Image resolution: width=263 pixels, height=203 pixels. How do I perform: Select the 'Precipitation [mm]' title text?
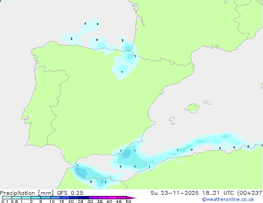27,193
